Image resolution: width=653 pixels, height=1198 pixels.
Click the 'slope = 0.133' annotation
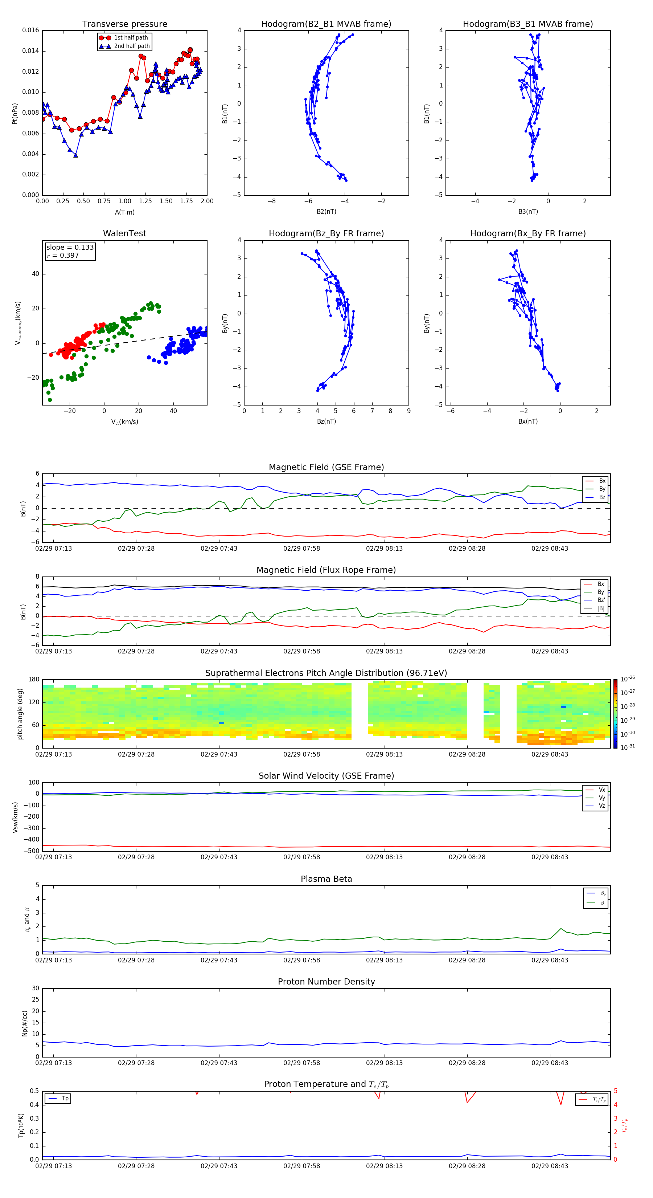70,248
